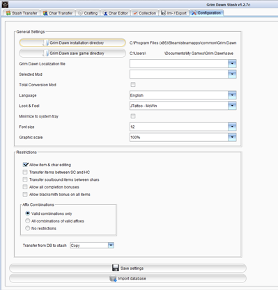
Task: Open the Stash Transfer tab
Action: (x=22, y=13)
